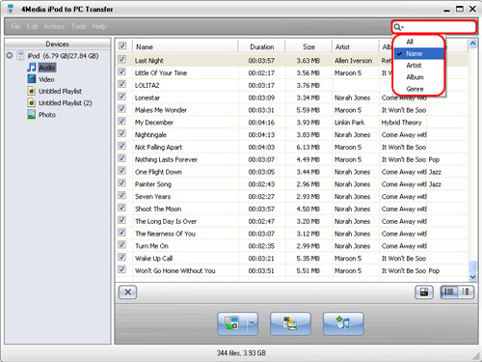Select the song The Long Day Is Over
Viewport: 482px width, 362px height.
166,221
